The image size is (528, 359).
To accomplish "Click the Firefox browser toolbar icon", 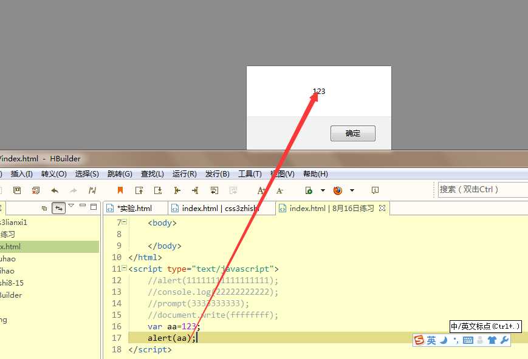I will tap(338, 190).
